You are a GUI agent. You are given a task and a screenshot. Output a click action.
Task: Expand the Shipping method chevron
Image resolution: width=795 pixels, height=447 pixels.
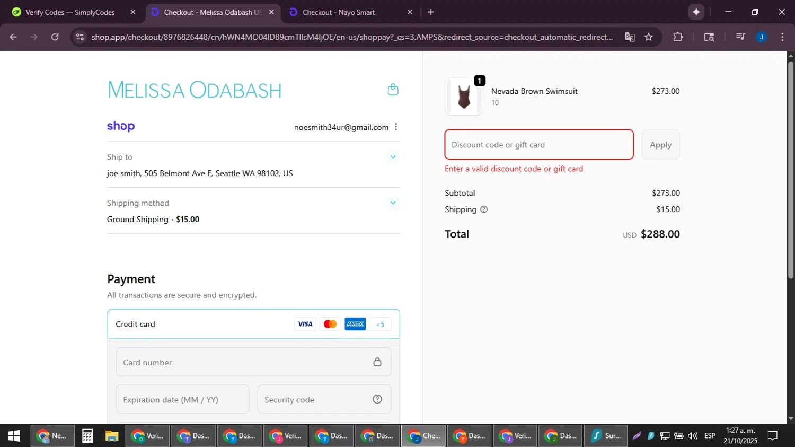(x=393, y=203)
